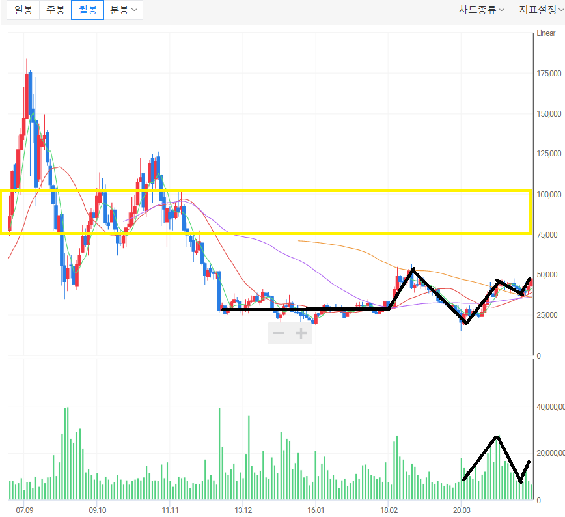565x517 pixels.
Task: Click the 100,000 price axis label
Action: click(549, 195)
